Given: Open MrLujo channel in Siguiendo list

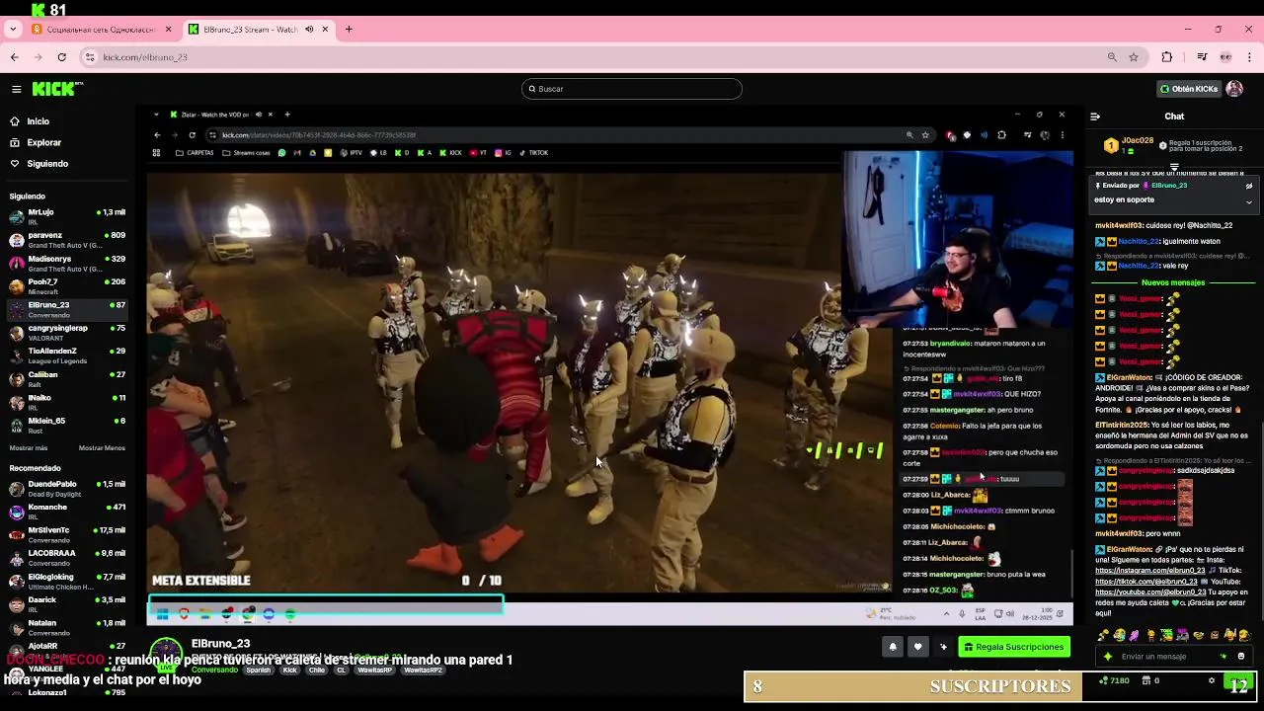Looking at the screenshot, I should point(67,216).
